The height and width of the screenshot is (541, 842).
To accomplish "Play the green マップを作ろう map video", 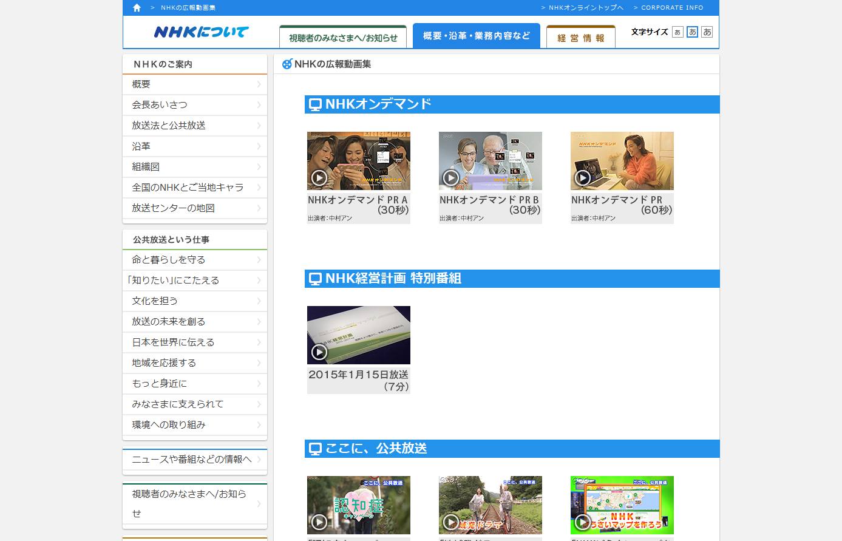I will [622, 505].
